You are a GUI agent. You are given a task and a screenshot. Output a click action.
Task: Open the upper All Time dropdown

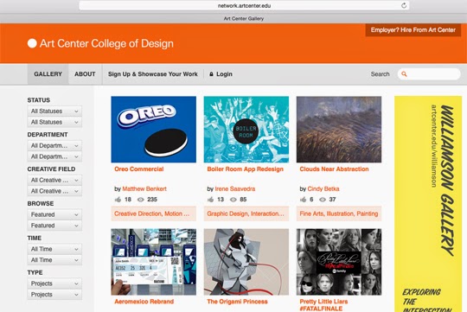tap(54, 249)
